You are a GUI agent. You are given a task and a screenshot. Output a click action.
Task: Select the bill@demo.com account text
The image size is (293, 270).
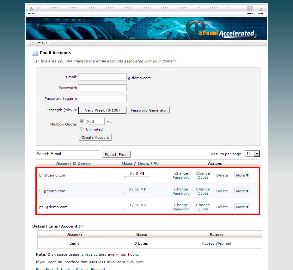pyautogui.click(x=53, y=175)
